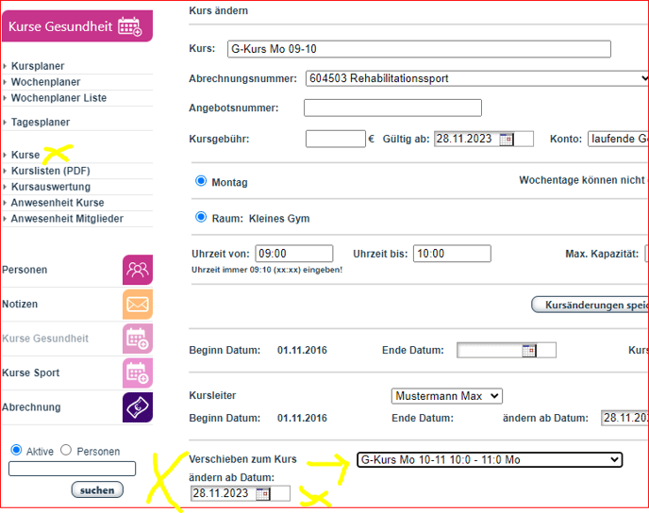The image size is (649, 513).
Task: Open the Kursleiter Mustermann Max dropdown
Action: pos(446,396)
